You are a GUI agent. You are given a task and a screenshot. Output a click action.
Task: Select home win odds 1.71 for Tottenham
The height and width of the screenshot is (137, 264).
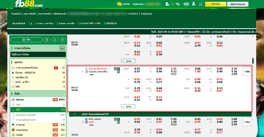[174, 69]
